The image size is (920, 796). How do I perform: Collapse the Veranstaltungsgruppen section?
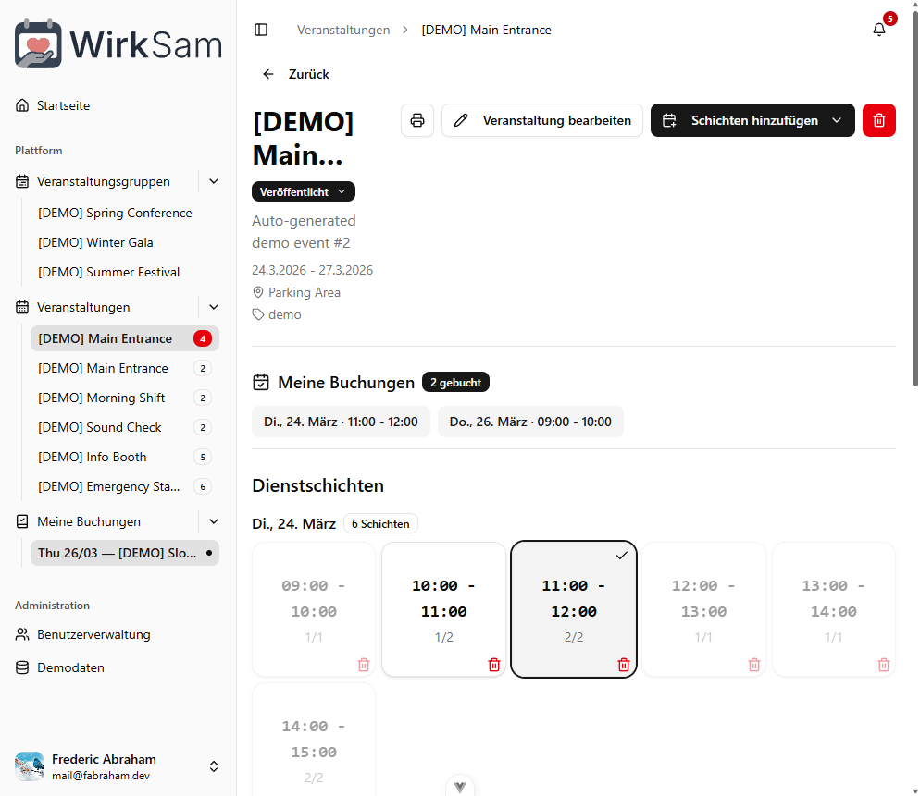coord(214,182)
